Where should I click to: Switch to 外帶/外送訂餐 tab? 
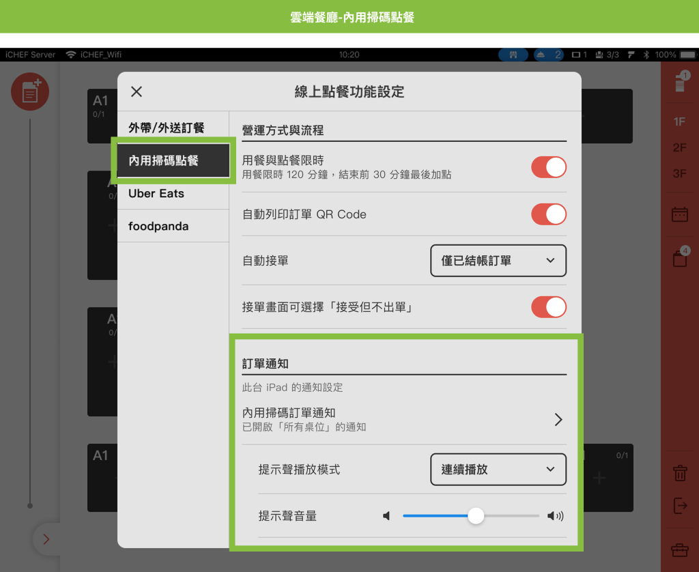[166, 128]
